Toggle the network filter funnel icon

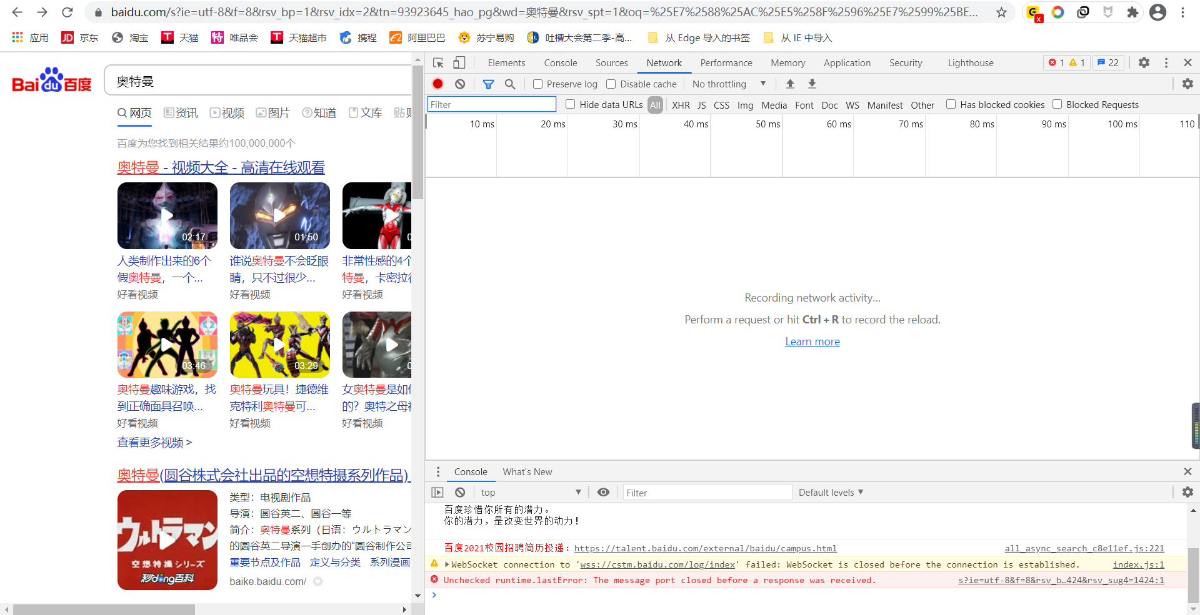tap(488, 84)
